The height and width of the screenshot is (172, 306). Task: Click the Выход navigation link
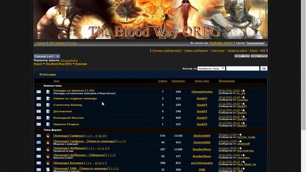tap(72, 43)
